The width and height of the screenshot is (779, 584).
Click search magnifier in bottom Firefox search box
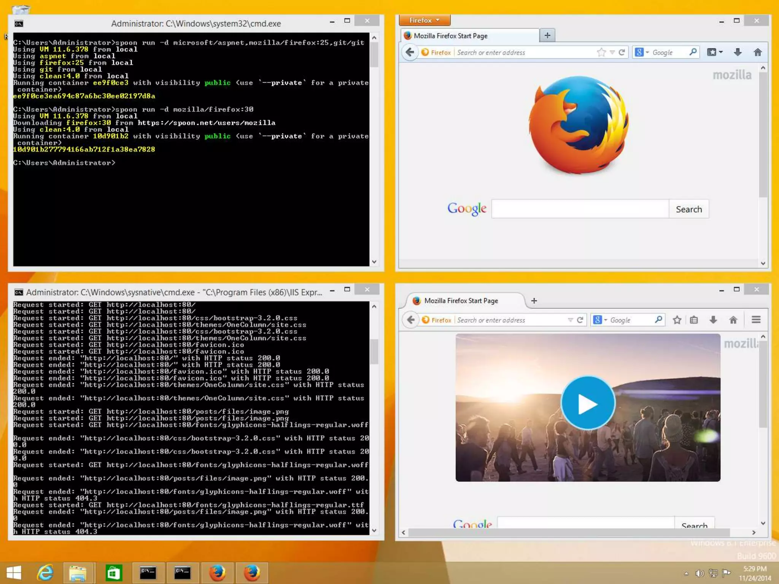pyautogui.click(x=658, y=320)
